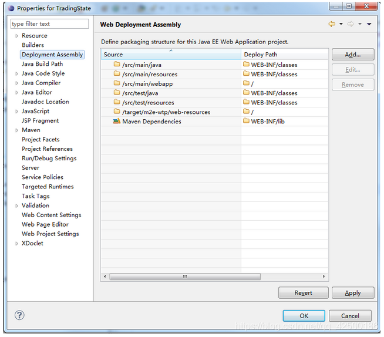
Task: Click folder icon of /src/main/webapp source
Action: tap(117, 83)
